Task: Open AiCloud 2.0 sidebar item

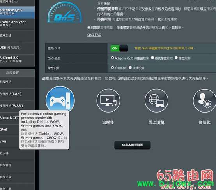Action: pyautogui.click(x=17, y=60)
